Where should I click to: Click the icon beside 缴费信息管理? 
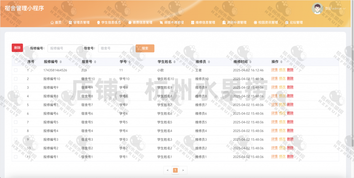pos(130,22)
